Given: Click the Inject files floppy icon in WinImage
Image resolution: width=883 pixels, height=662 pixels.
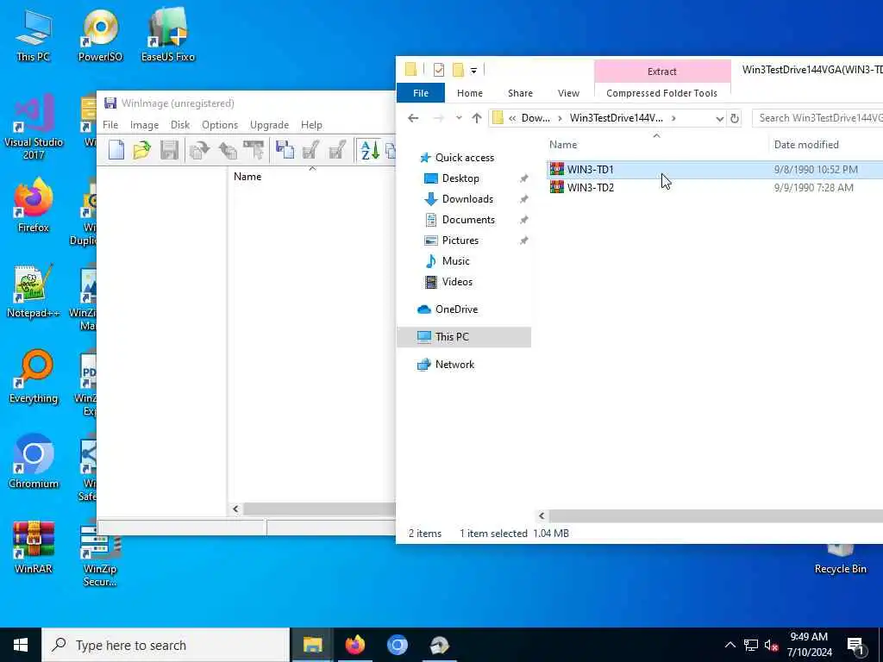Looking at the screenshot, I should point(285,150).
